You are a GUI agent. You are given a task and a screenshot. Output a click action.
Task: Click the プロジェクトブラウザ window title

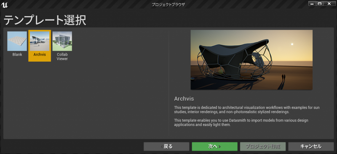coord(168,4)
